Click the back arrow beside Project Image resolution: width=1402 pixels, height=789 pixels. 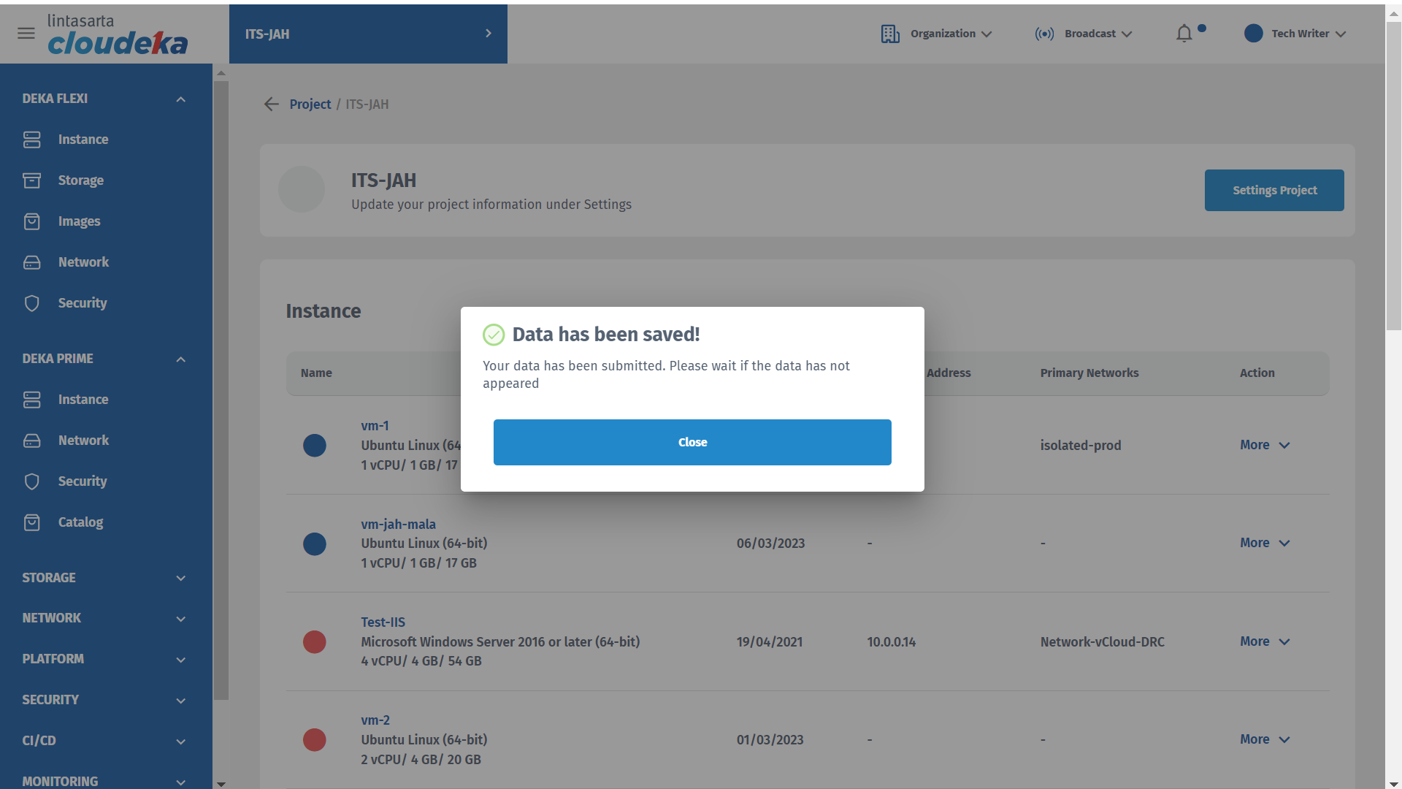coord(272,104)
